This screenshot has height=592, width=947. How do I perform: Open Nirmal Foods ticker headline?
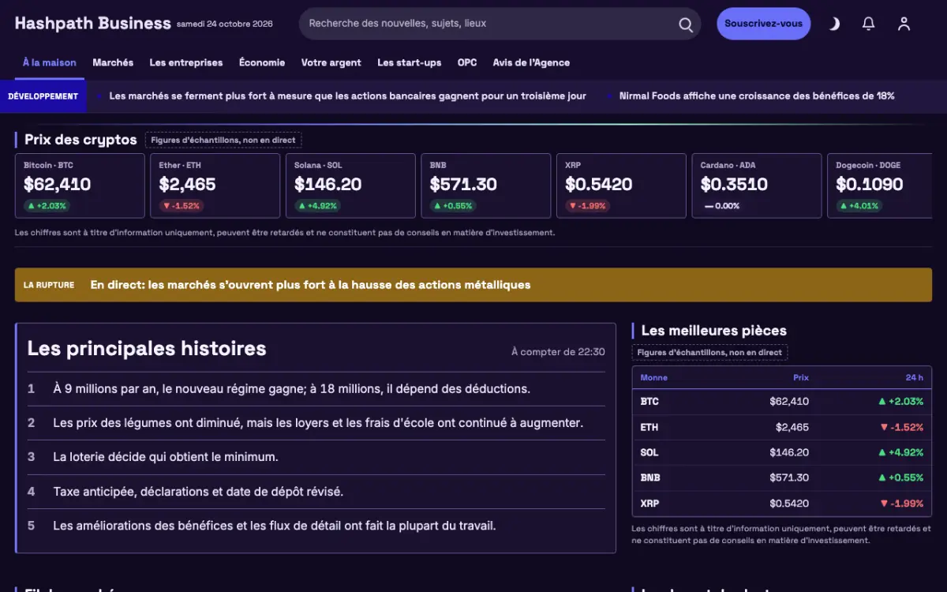(x=757, y=96)
